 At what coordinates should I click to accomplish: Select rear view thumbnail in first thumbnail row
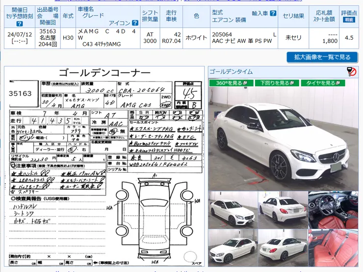tap(283, 210)
